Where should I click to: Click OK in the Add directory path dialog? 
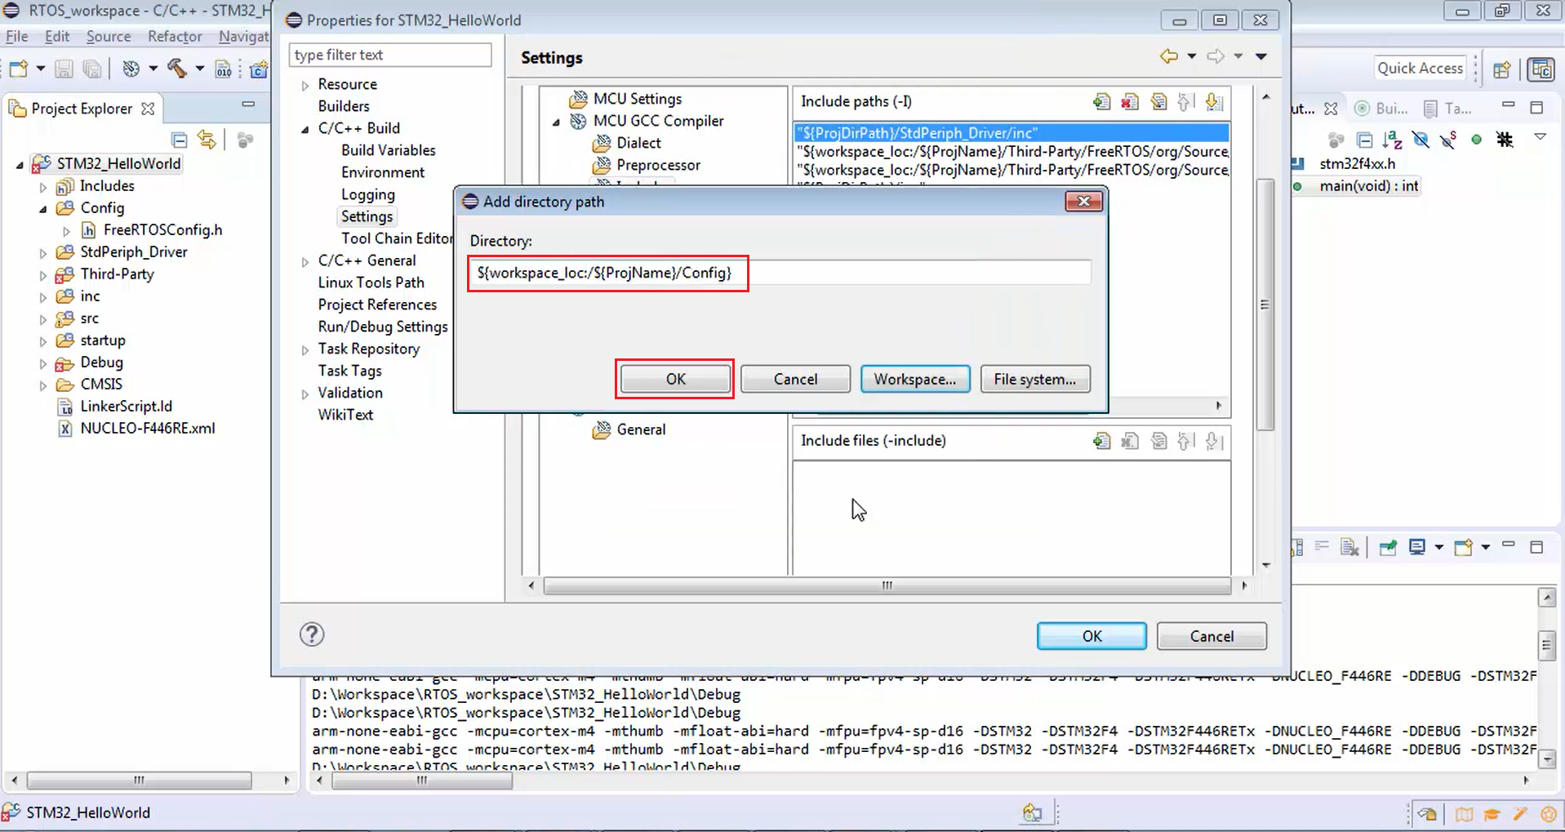675,379
